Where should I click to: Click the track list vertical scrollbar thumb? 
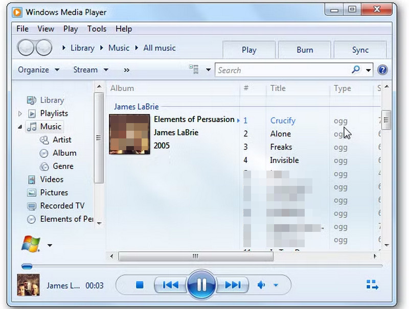click(387, 120)
